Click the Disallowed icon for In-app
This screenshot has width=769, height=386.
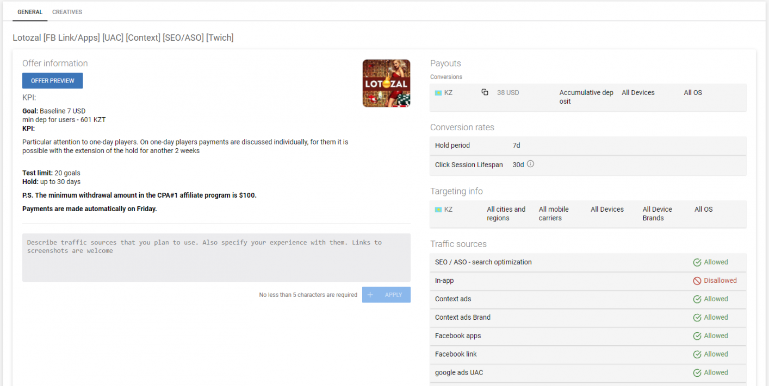click(x=697, y=281)
